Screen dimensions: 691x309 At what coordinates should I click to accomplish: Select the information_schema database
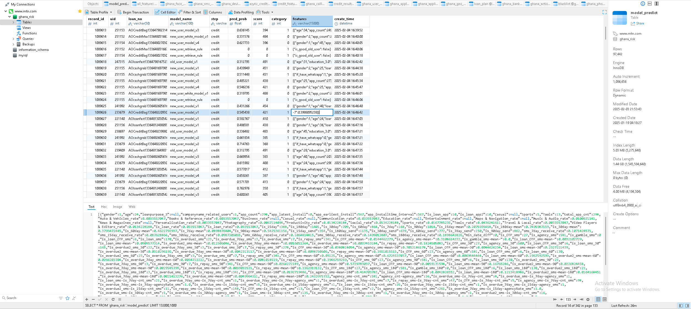[34, 50]
